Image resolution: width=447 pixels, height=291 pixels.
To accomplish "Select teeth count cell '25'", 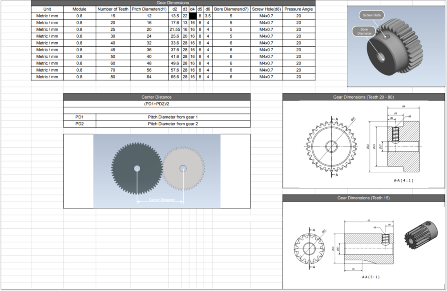I will [x=113, y=29].
